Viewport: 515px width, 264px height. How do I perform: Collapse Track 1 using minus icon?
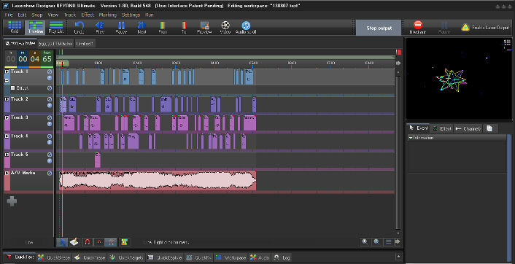pyautogui.click(x=7, y=81)
